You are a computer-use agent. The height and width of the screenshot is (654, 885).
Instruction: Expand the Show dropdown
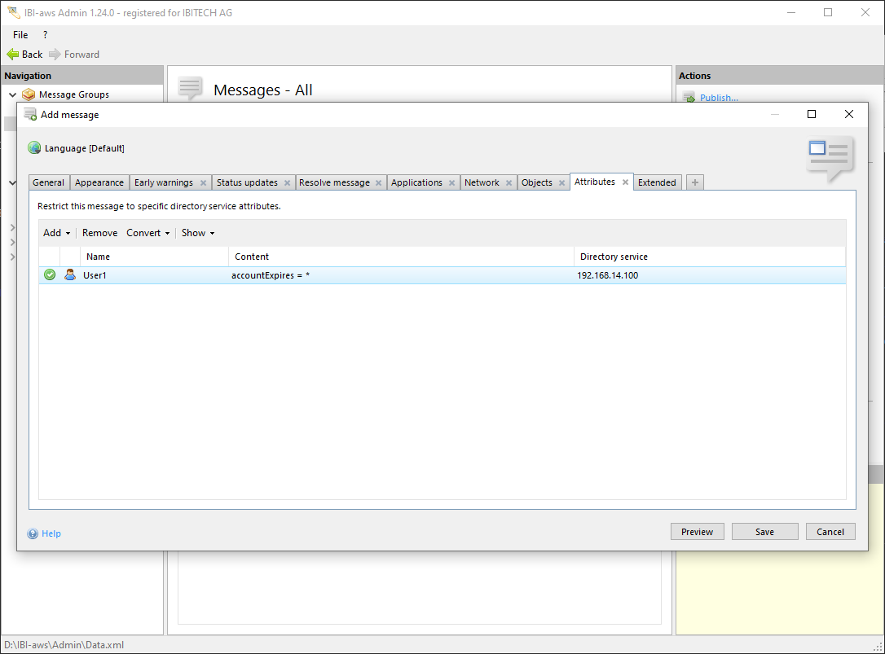pyautogui.click(x=197, y=233)
